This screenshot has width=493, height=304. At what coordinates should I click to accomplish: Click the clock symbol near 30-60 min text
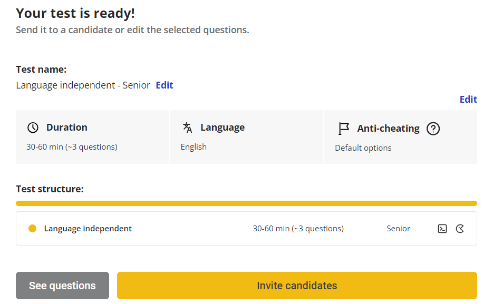point(32,127)
